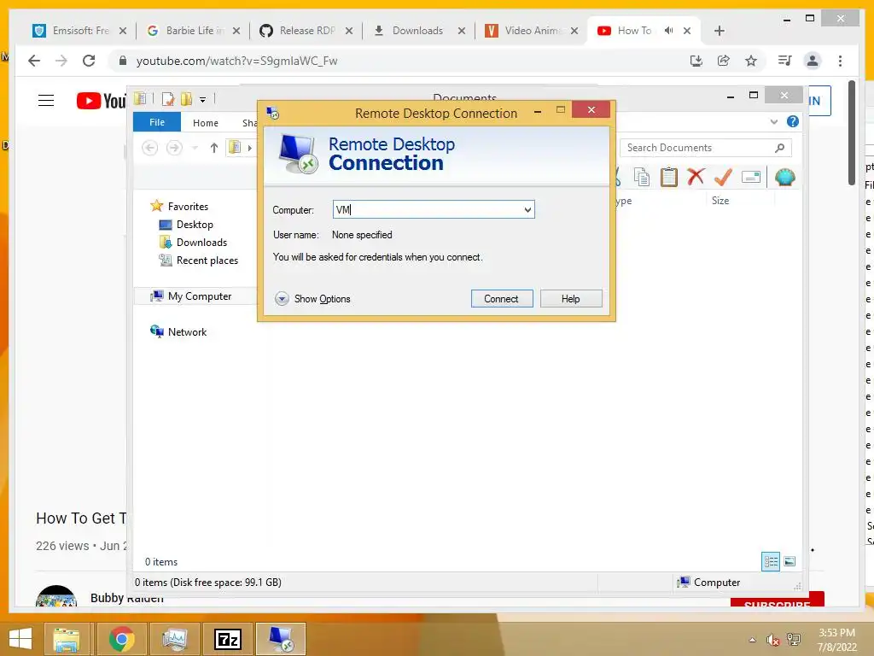
Task: Click the share page icon in Chrome
Action: click(x=724, y=61)
